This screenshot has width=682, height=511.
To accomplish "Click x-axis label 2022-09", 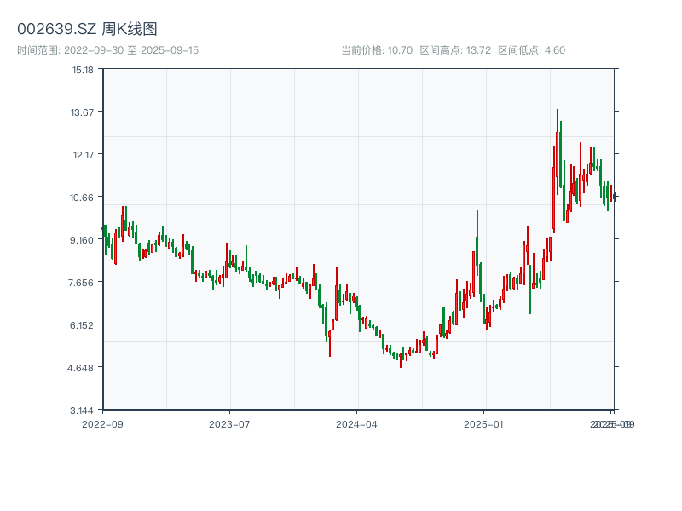I will click(x=102, y=424).
